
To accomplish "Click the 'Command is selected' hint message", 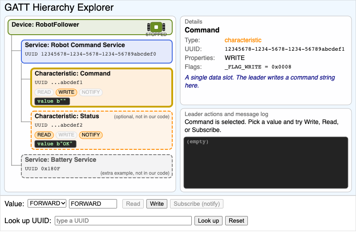I will [262, 126].
